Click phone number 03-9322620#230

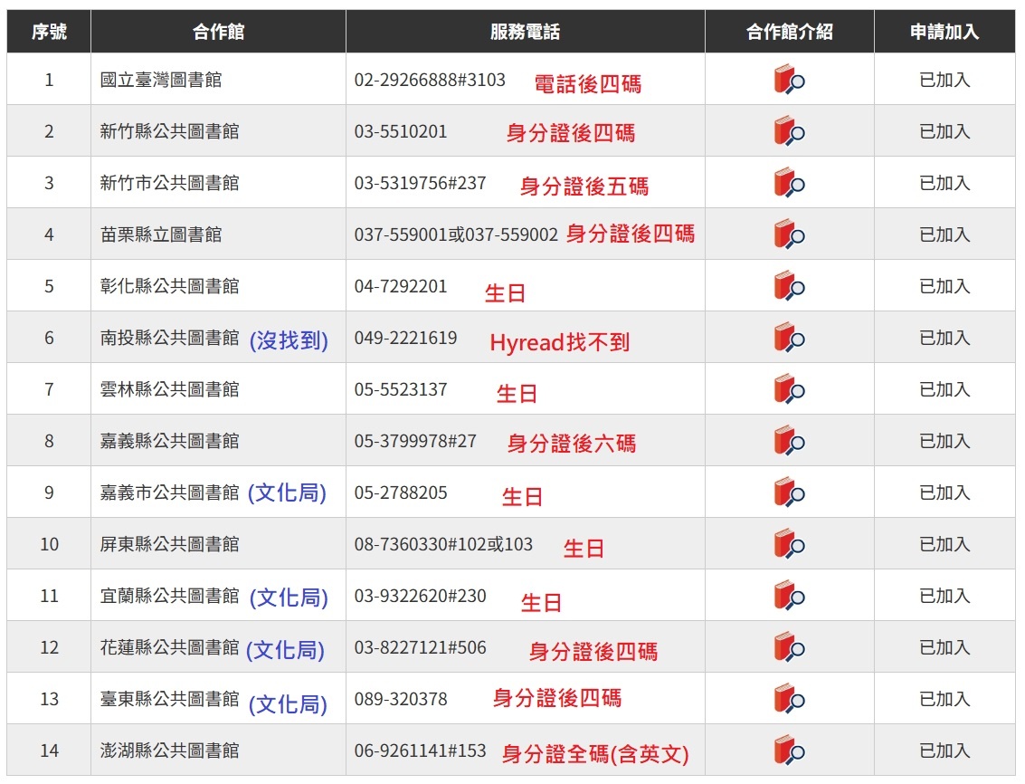click(421, 597)
